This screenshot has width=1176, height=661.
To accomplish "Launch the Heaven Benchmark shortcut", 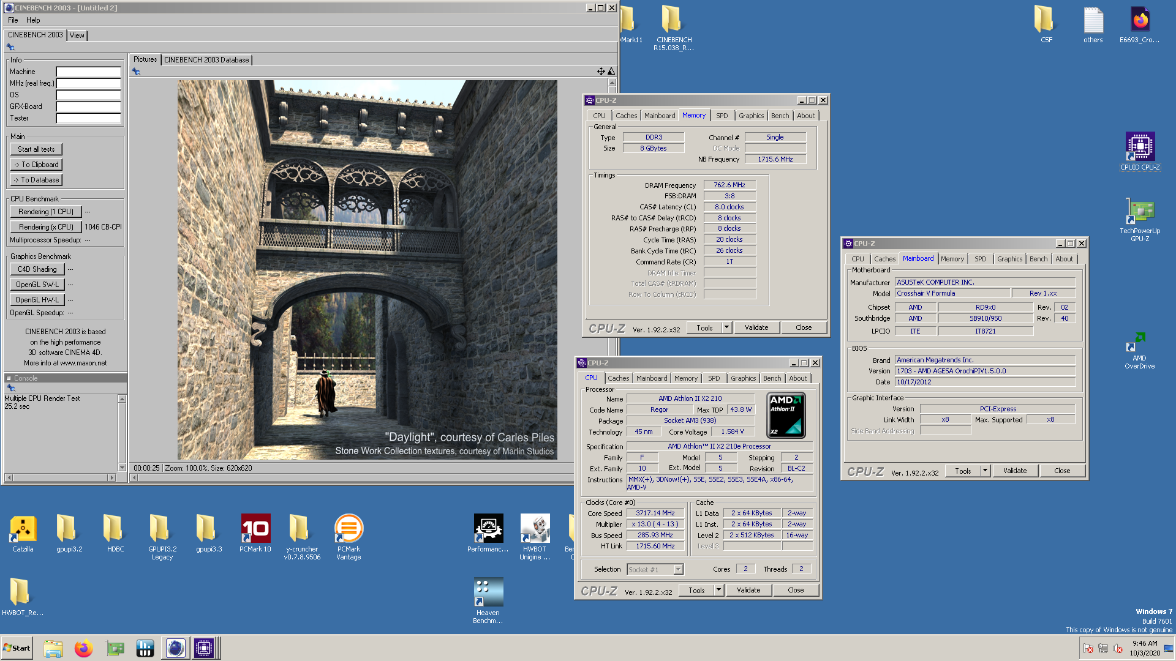I will click(x=488, y=600).
